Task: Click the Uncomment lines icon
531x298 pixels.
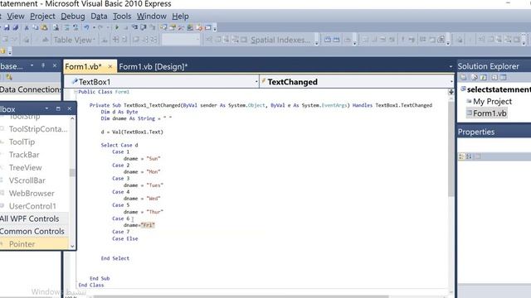Action: pos(76,27)
